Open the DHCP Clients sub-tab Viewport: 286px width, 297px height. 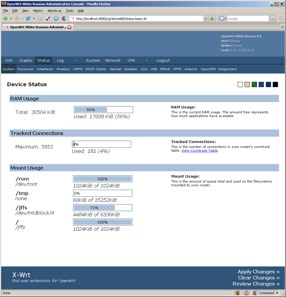[96, 69]
